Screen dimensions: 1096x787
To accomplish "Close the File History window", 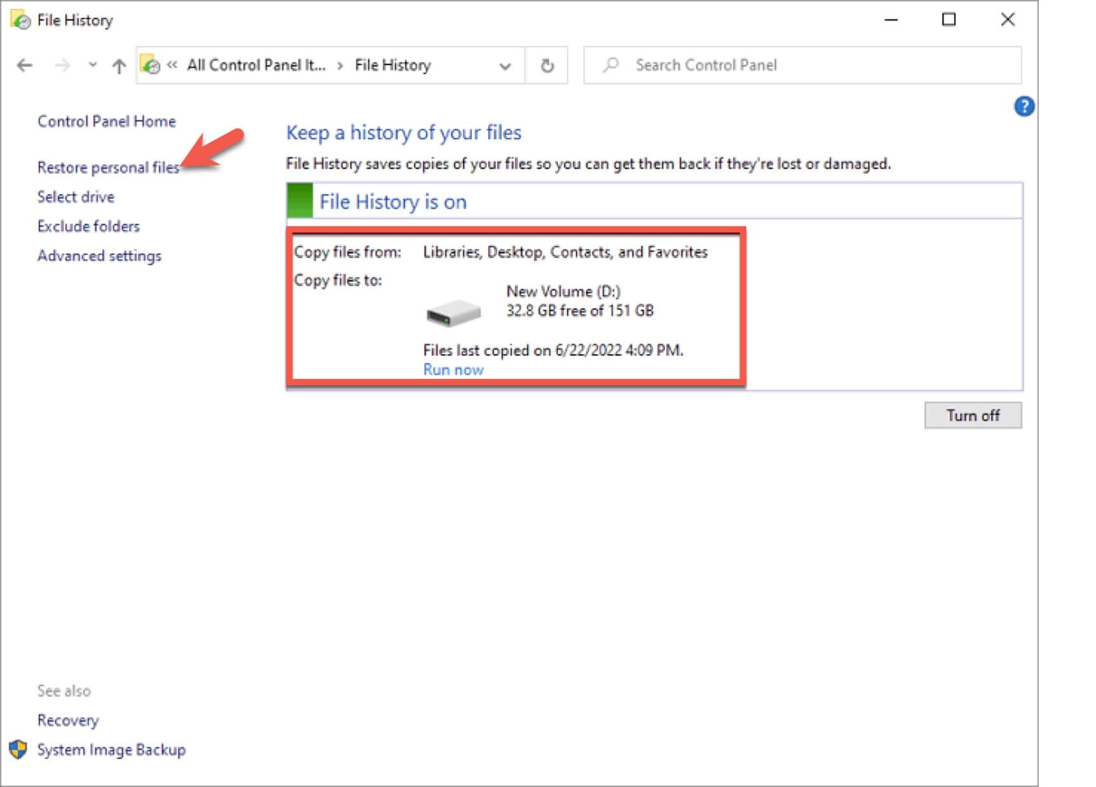I will point(1007,20).
